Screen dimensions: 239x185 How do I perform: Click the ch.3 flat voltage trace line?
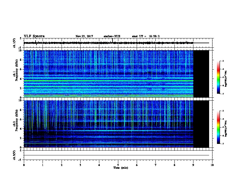pyautogui.click(x=116, y=155)
